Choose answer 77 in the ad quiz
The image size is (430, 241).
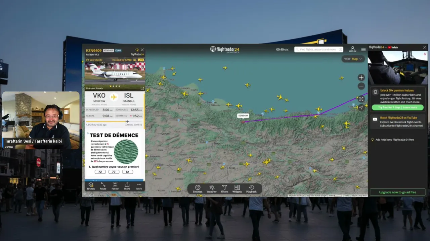pos(114,172)
